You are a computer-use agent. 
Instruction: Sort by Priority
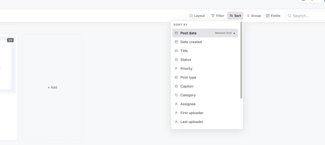pos(205,69)
